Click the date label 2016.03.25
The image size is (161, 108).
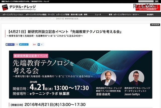155,24
